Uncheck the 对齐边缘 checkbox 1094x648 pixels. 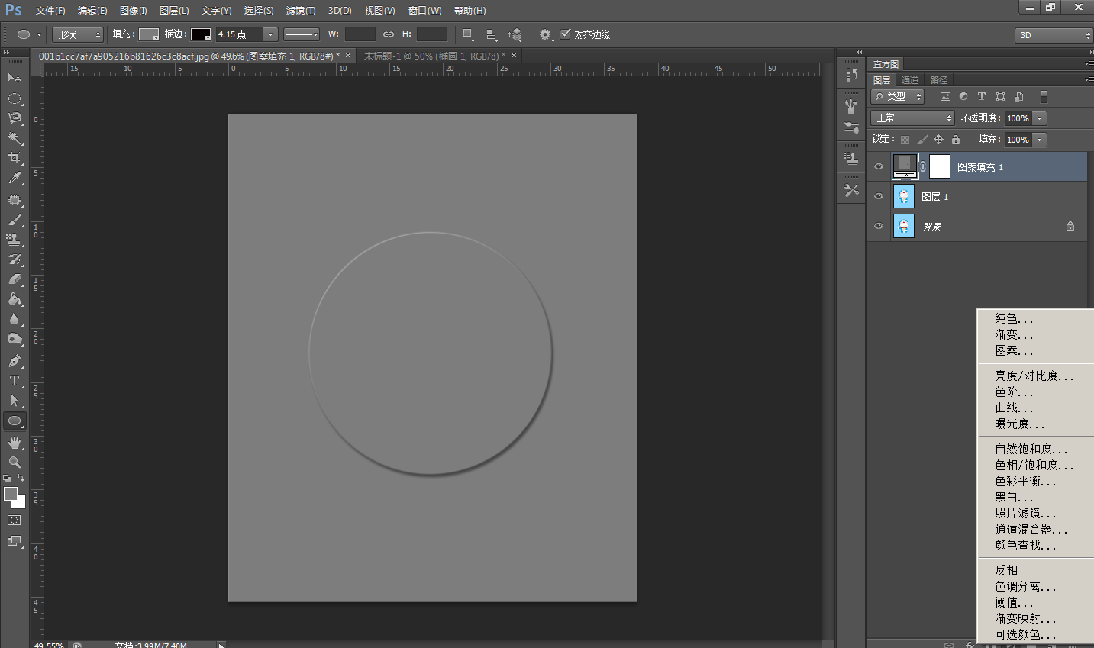[x=566, y=34]
